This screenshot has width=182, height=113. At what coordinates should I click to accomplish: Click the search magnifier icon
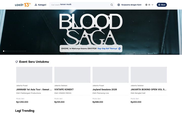[x=112, y=5]
